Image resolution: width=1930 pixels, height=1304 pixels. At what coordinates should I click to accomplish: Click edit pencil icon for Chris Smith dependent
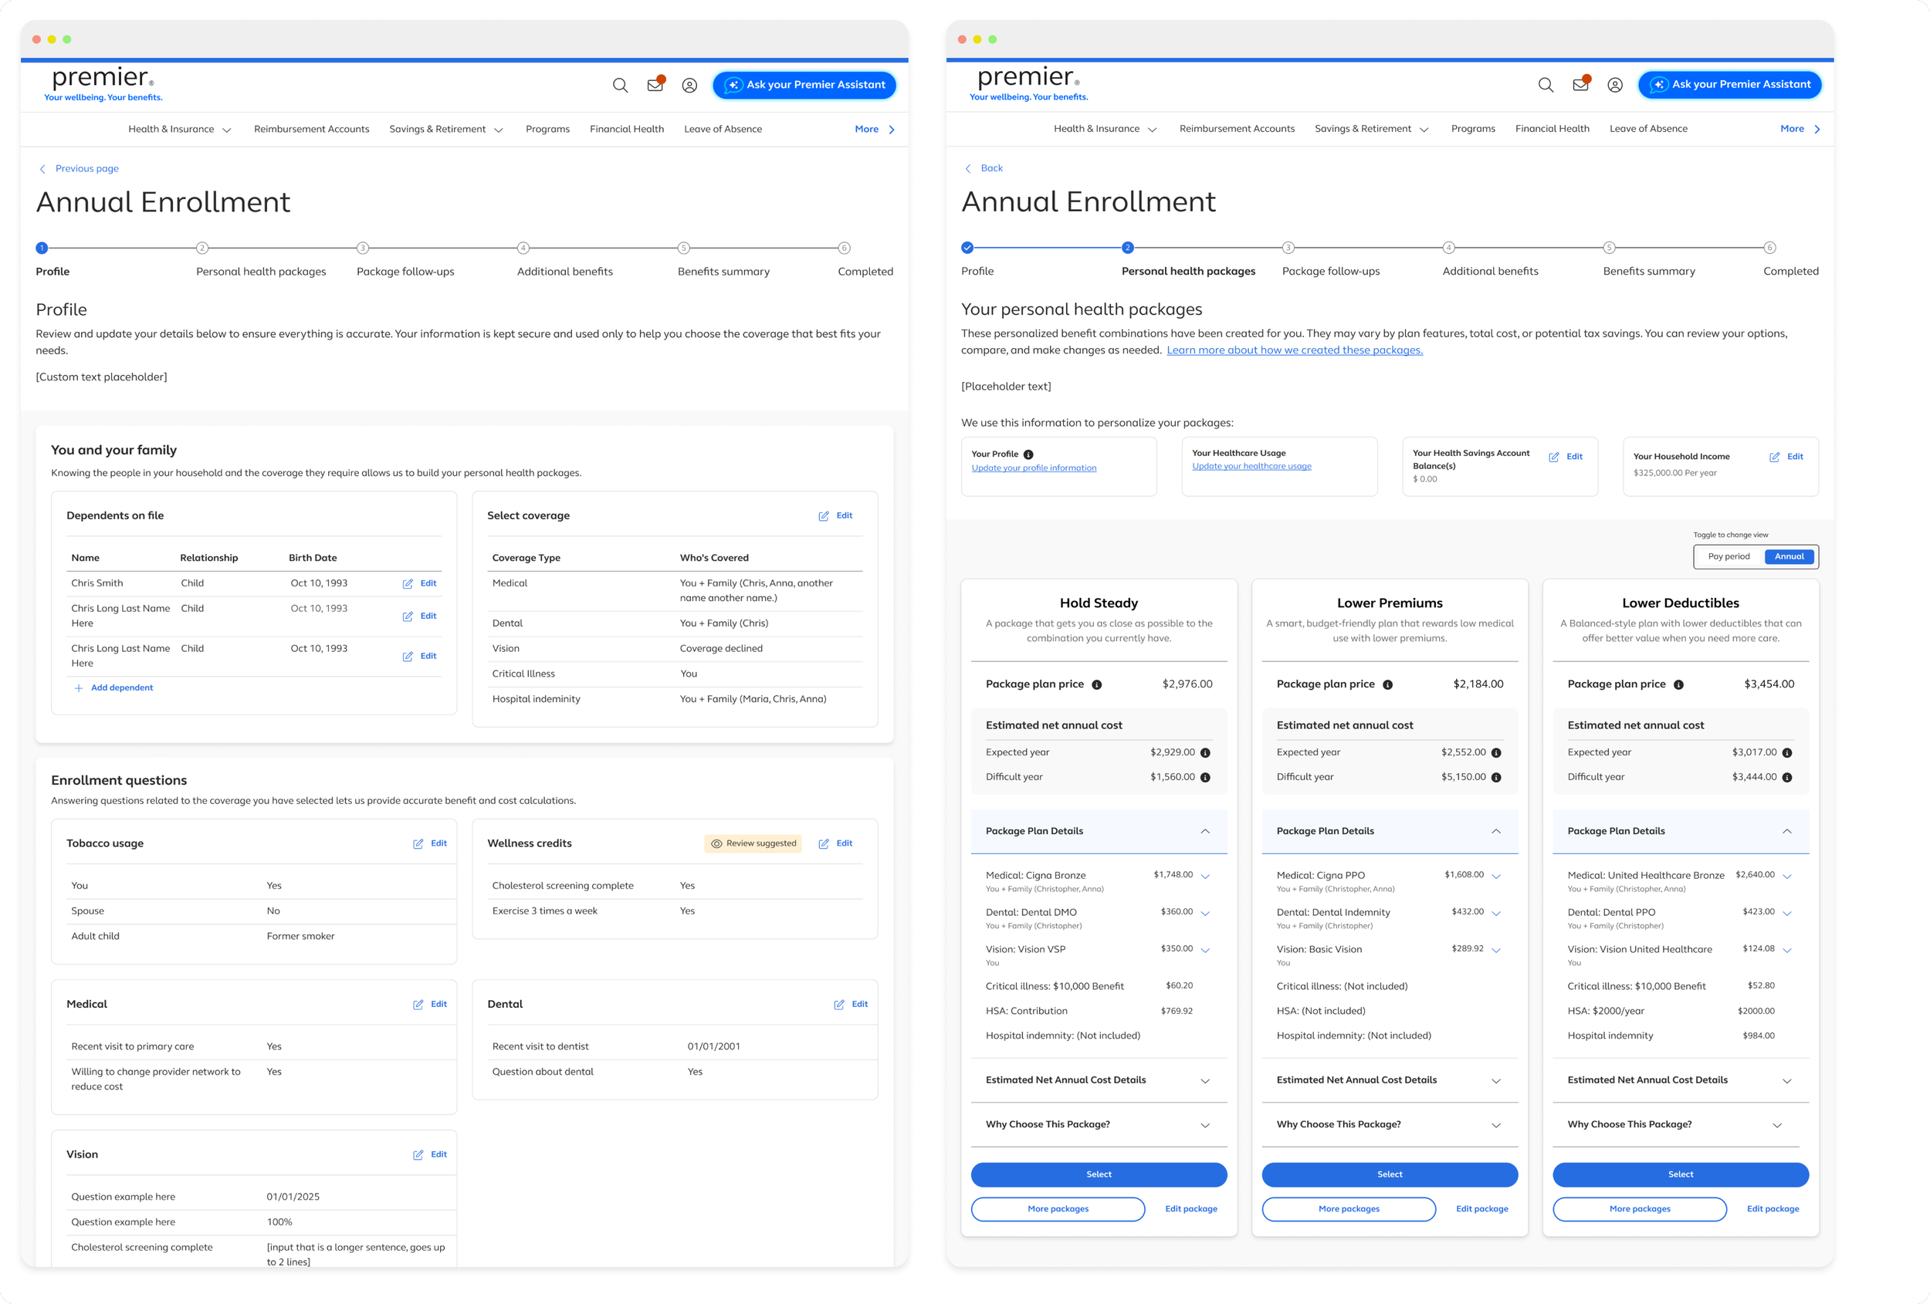click(408, 583)
